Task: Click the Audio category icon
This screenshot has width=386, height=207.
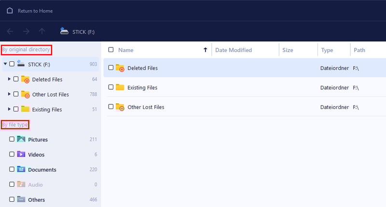Action: pyautogui.click(x=21, y=184)
